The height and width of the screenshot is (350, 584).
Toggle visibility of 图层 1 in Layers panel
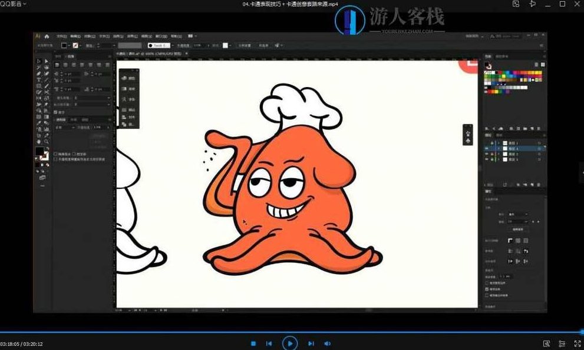[486, 143]
